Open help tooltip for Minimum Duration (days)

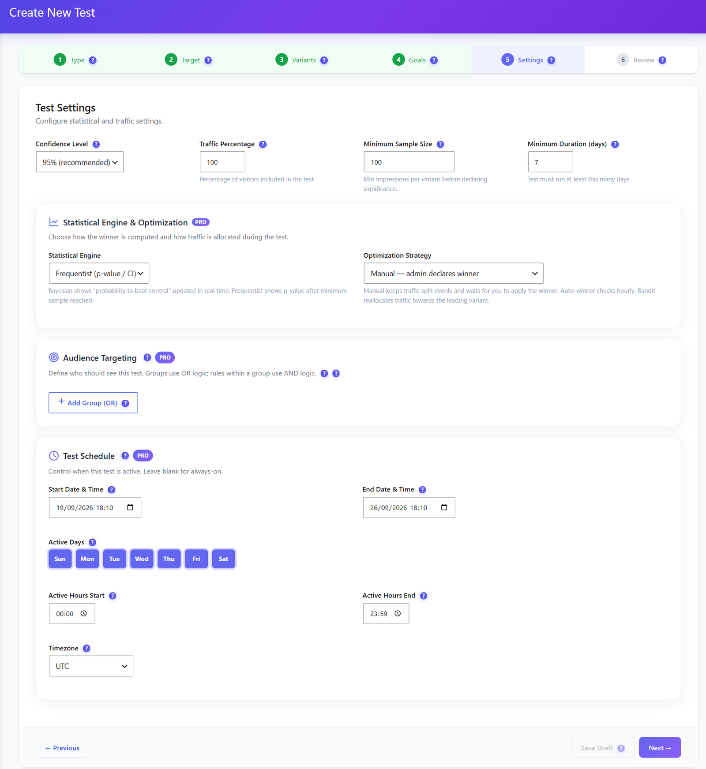tap(615, 144)
